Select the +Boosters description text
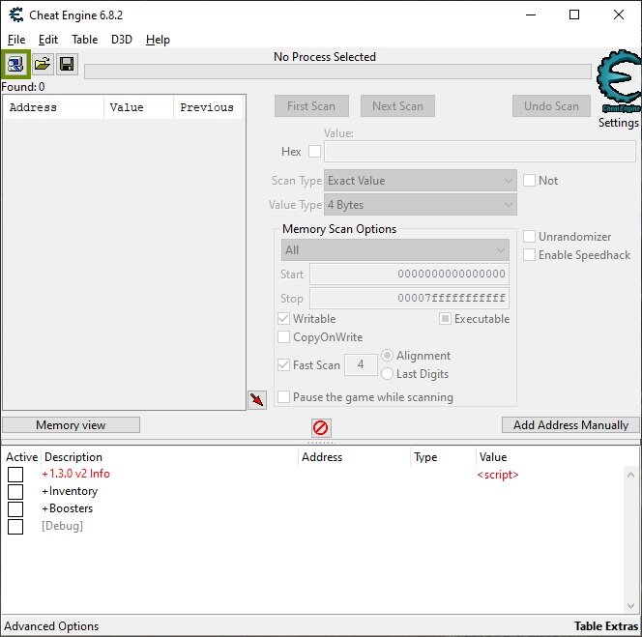Viewport: 642px width, 637px height. 67,508
